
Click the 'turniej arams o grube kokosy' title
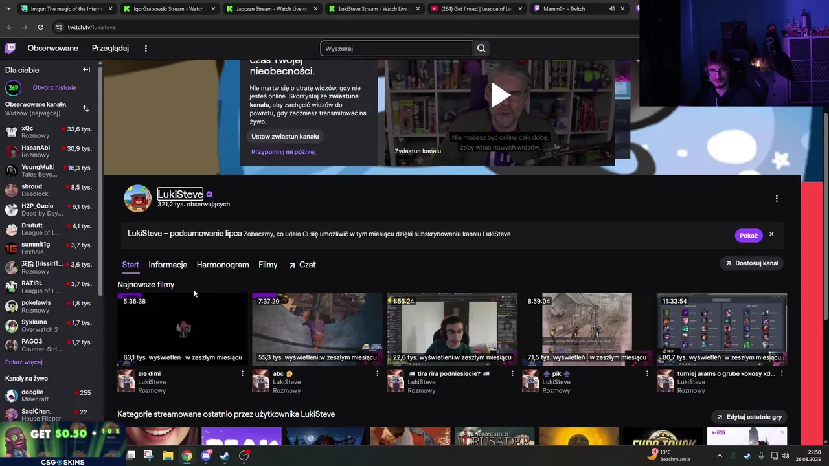(726, 373)
